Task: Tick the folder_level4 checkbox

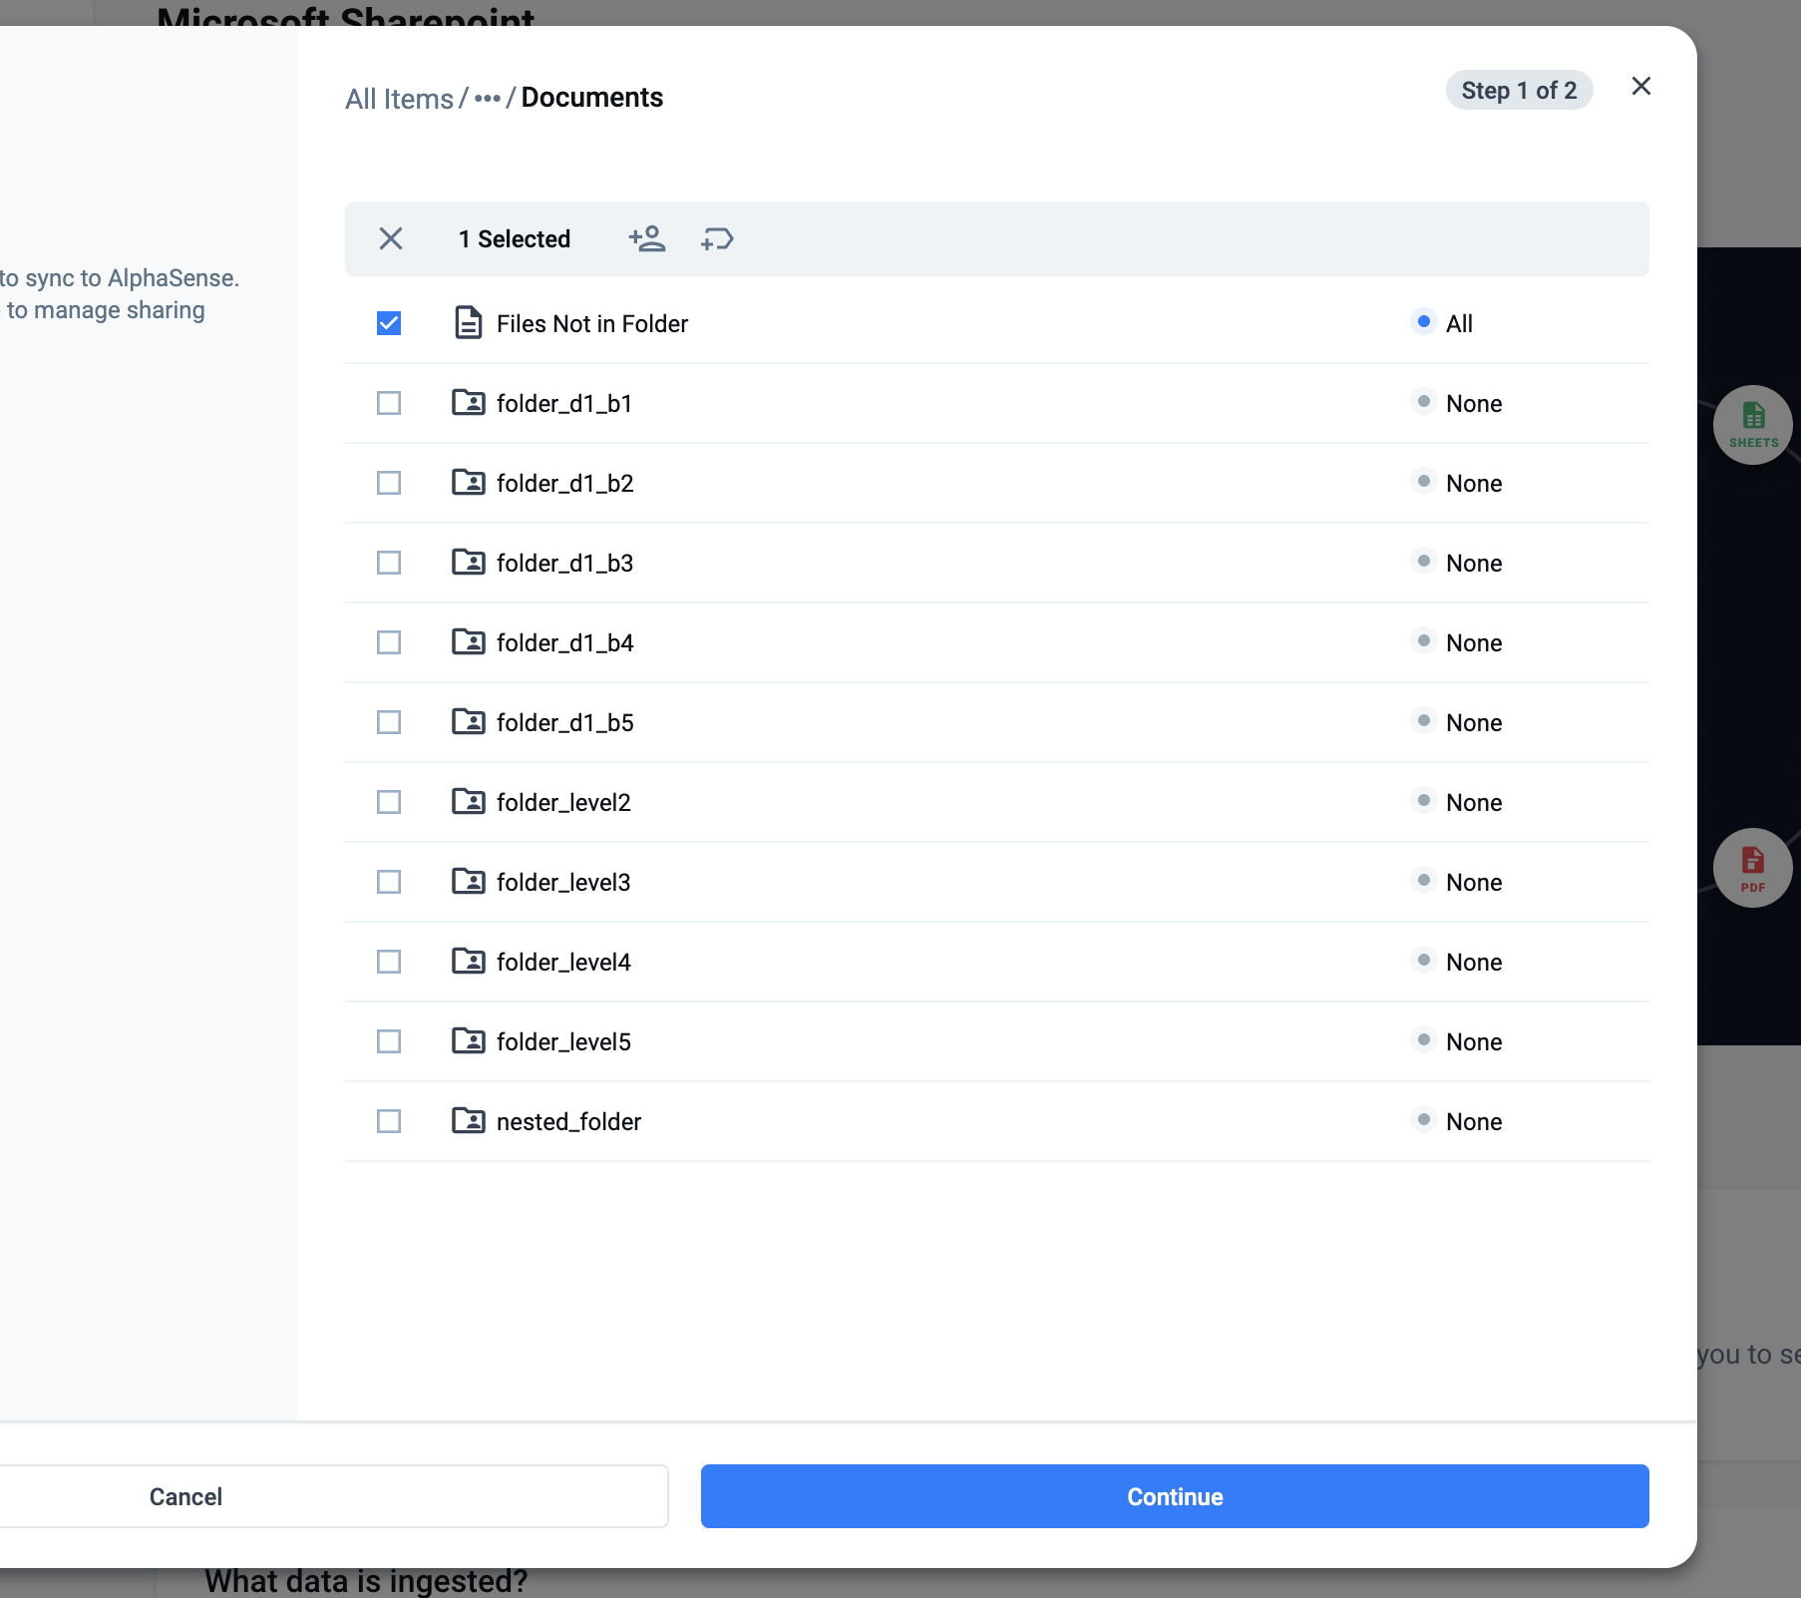Action: click(x=389, y=962)
